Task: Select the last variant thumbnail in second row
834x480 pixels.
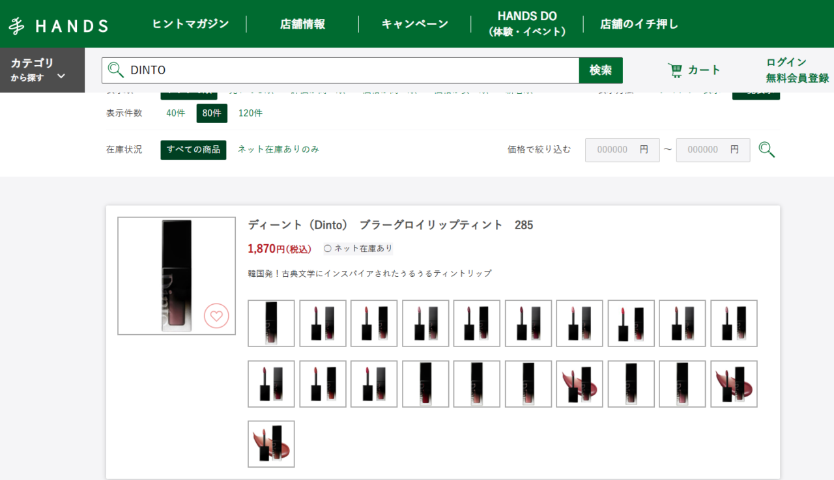Action: [734, 384]
